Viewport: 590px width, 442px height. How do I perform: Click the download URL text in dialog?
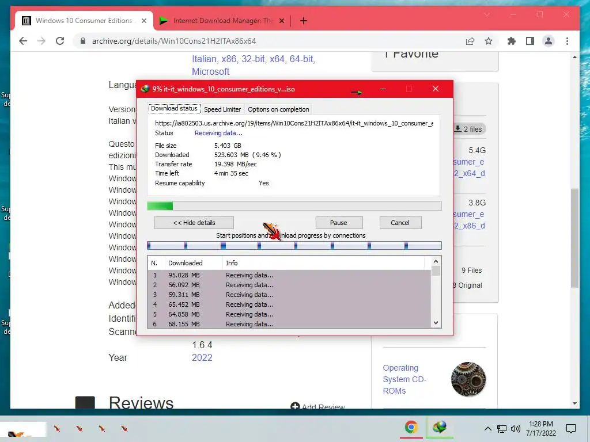294,123
